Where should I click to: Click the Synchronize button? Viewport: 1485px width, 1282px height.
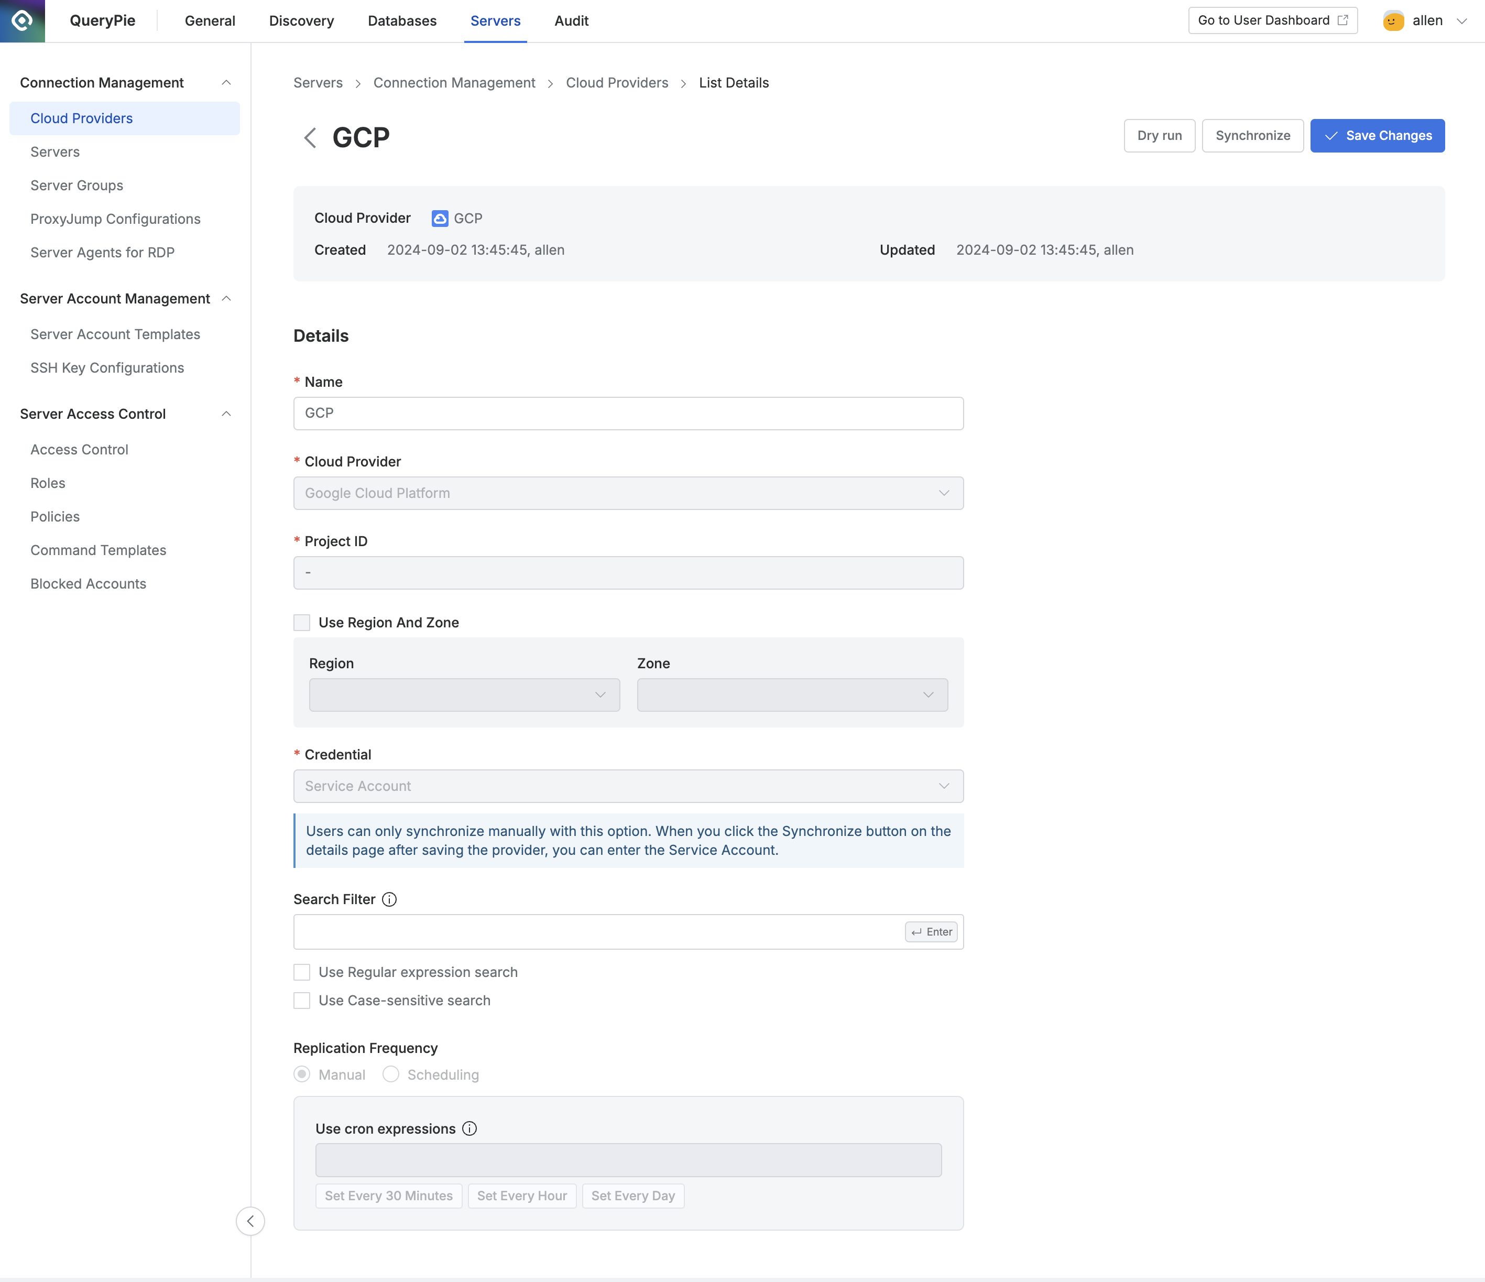click(x=1252, y=136)
